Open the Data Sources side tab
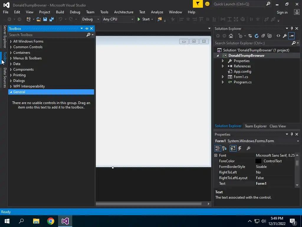This screenshot has width=302, height=227. point(5,78)
